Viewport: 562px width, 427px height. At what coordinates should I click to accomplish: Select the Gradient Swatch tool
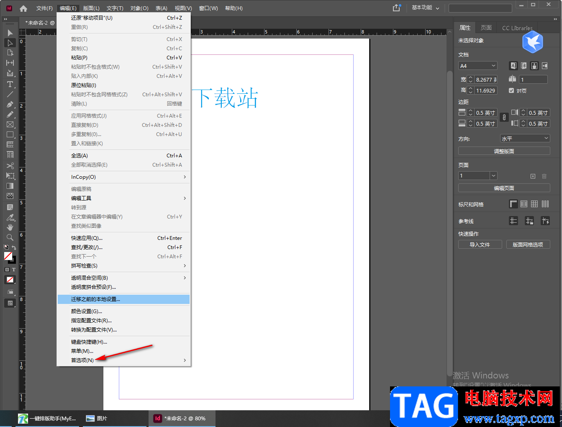[10, 186]
